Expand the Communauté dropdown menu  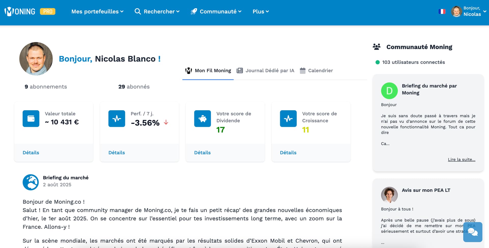click(x=216, y=11)
